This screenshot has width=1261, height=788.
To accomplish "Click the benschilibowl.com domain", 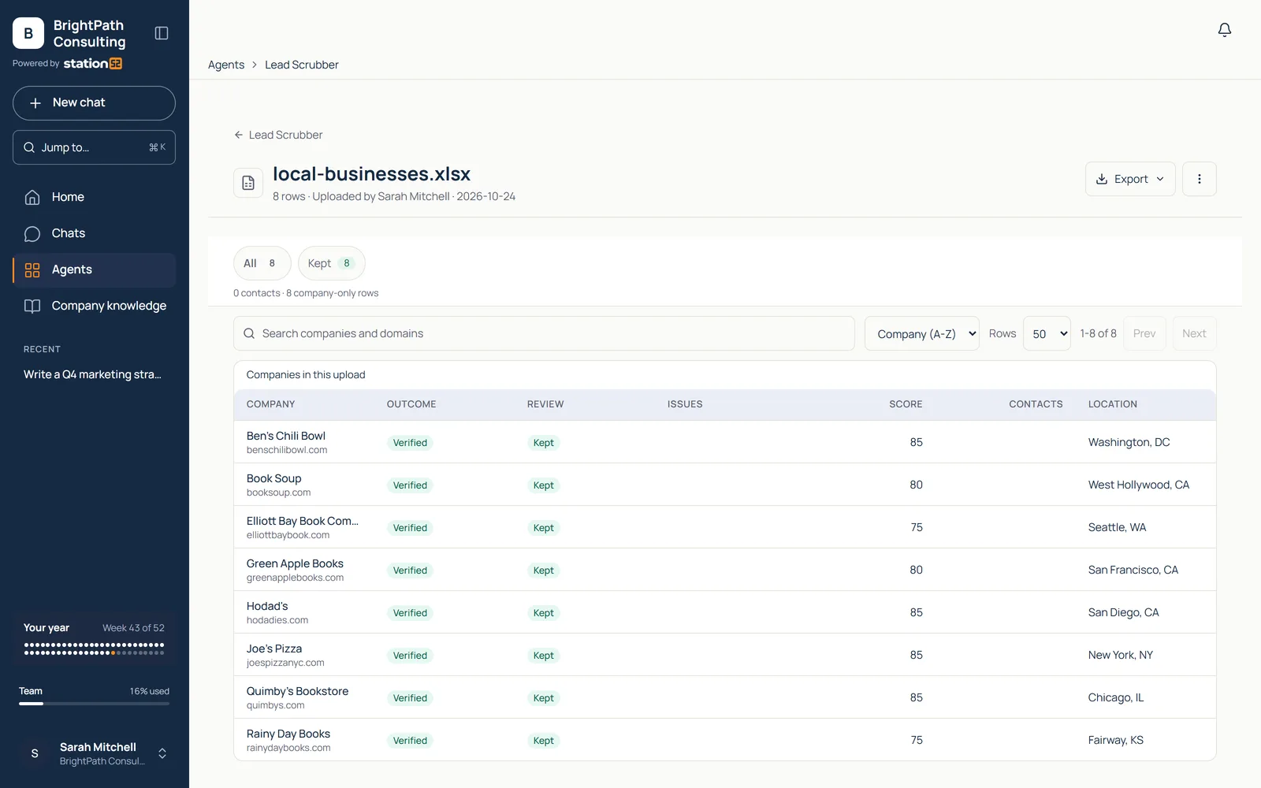I will [x=287, y=450].
